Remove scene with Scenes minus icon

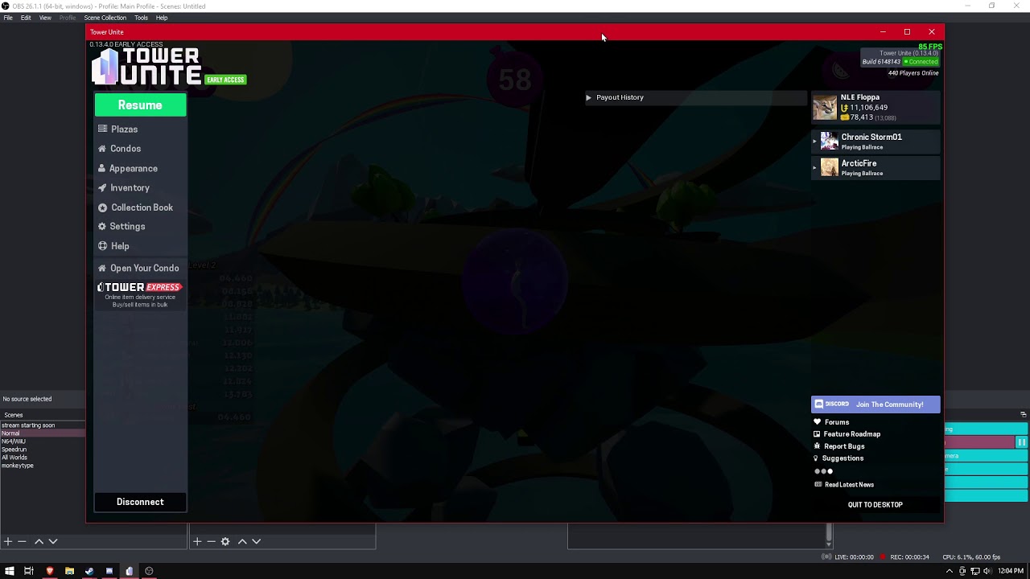coord(22,542)
